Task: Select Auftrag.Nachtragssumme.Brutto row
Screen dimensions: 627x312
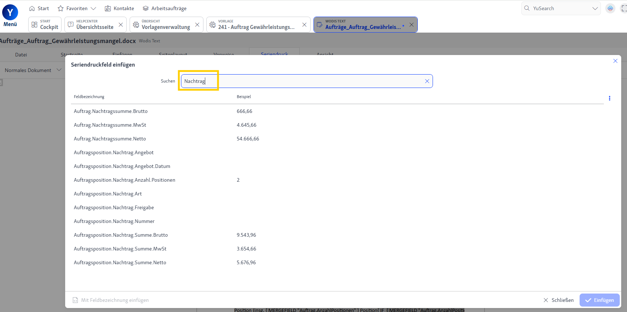Action: click(337, 111)
